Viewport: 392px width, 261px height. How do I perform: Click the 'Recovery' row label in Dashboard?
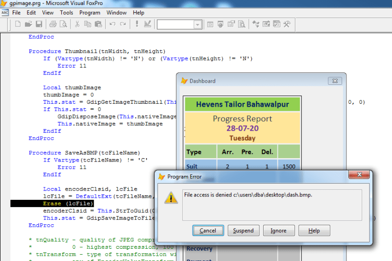pyautogui.click(x=199, y=248)
